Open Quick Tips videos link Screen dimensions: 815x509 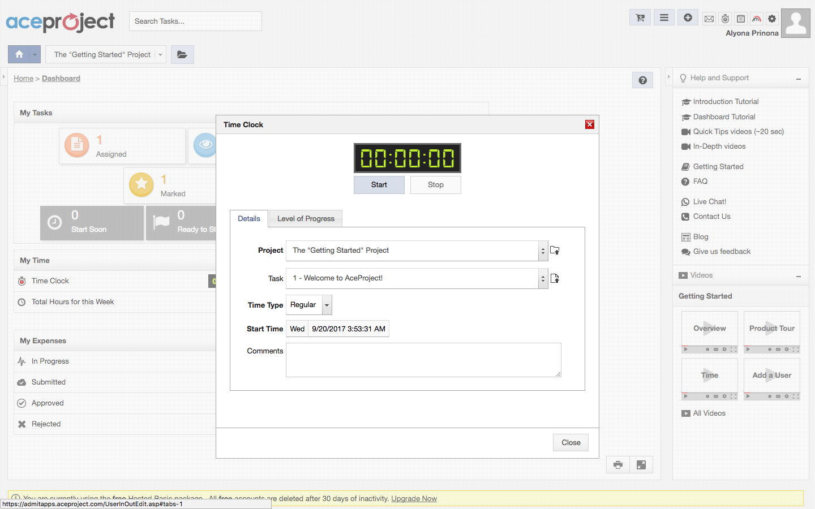[x=739, y=132]
